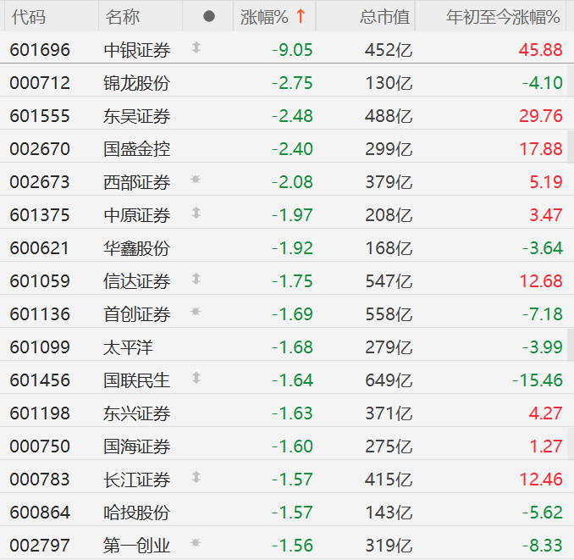Viewport: 574px width, 560px height.
Task: Select stock code 600621
Action: pyautogui.click(x=40, y=248)
